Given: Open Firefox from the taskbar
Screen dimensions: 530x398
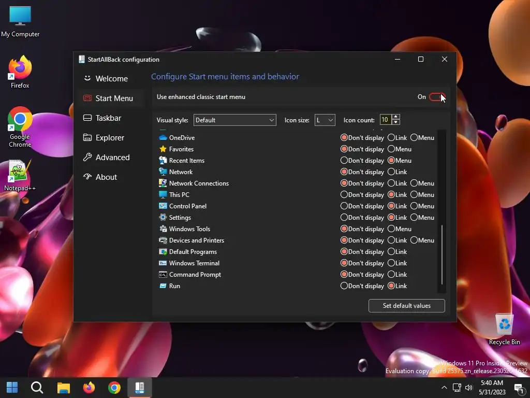Looking at the screenshot, I should (x=89, y=388).
